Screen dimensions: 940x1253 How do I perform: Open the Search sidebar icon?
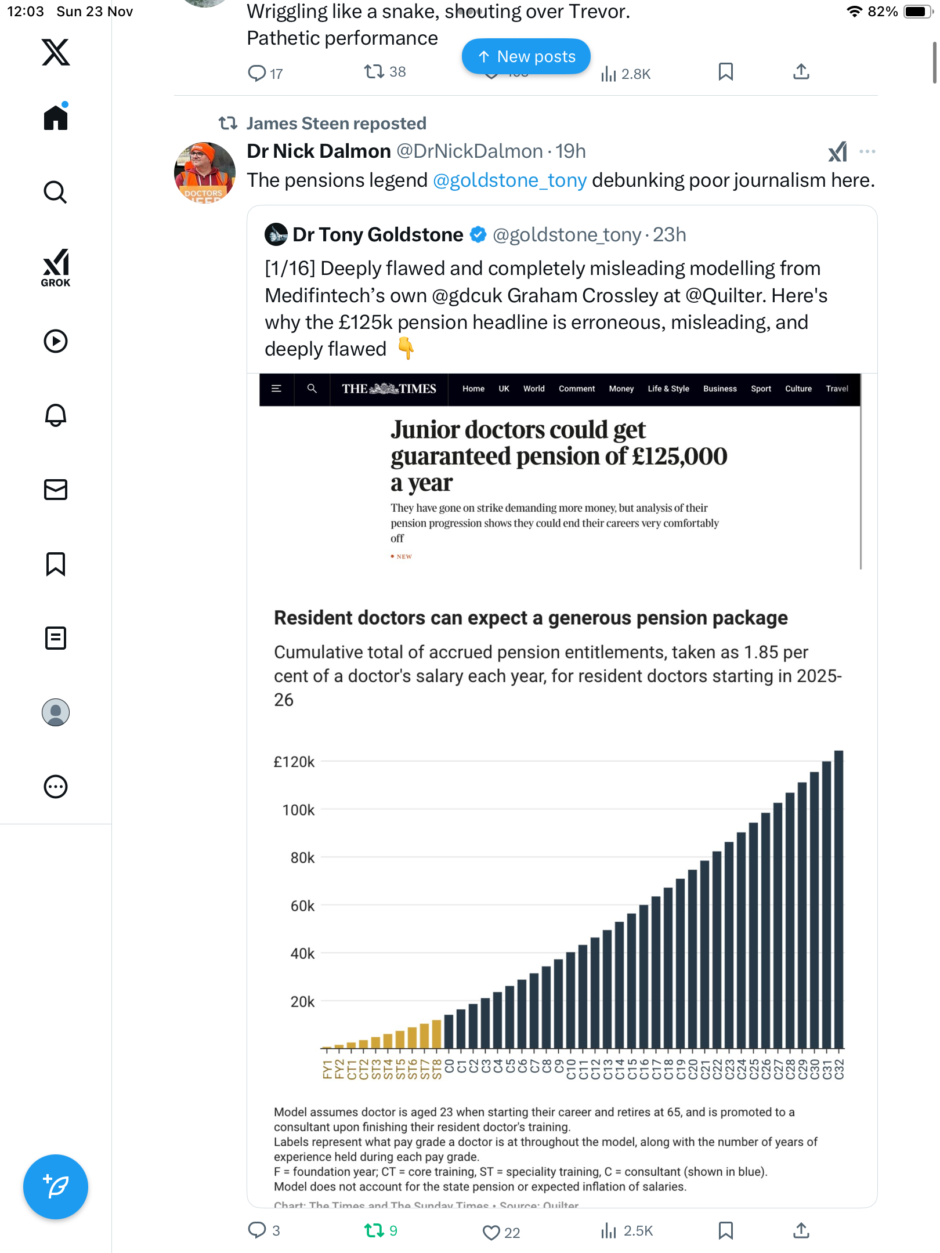[x=56, y=192]
